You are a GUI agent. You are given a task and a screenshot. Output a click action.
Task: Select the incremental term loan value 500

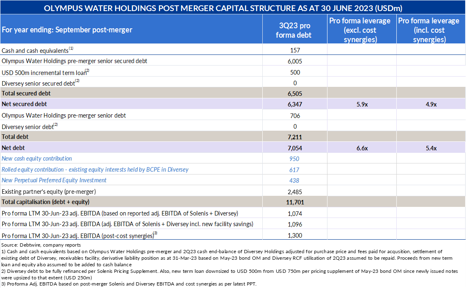[295, 72]
